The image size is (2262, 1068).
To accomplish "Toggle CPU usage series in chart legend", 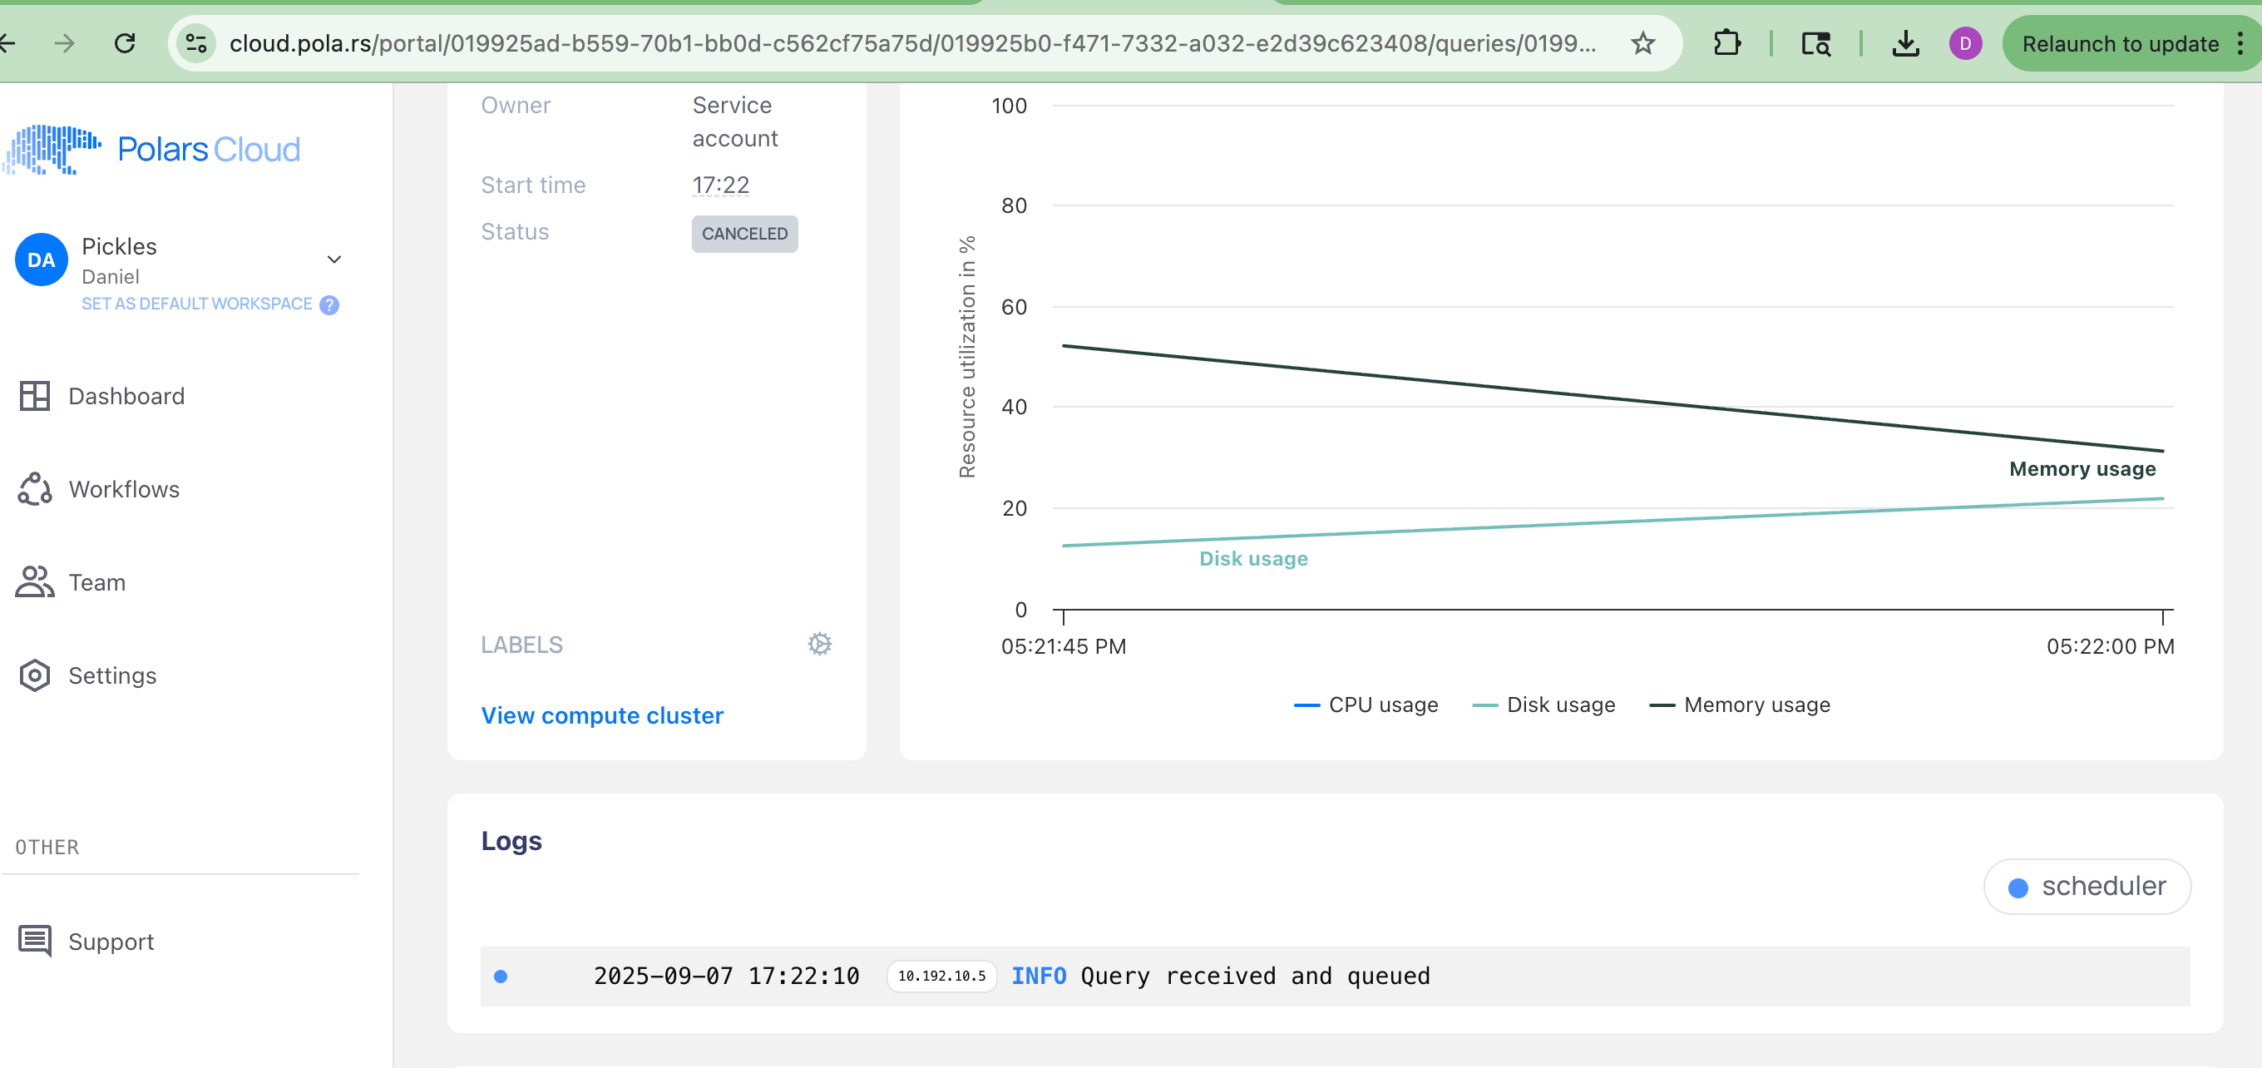I will coord(1366,705).
